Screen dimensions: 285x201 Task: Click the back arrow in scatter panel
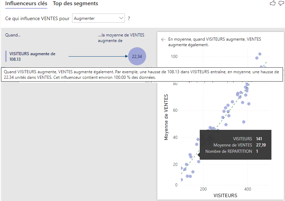click(x=163, y=40)
